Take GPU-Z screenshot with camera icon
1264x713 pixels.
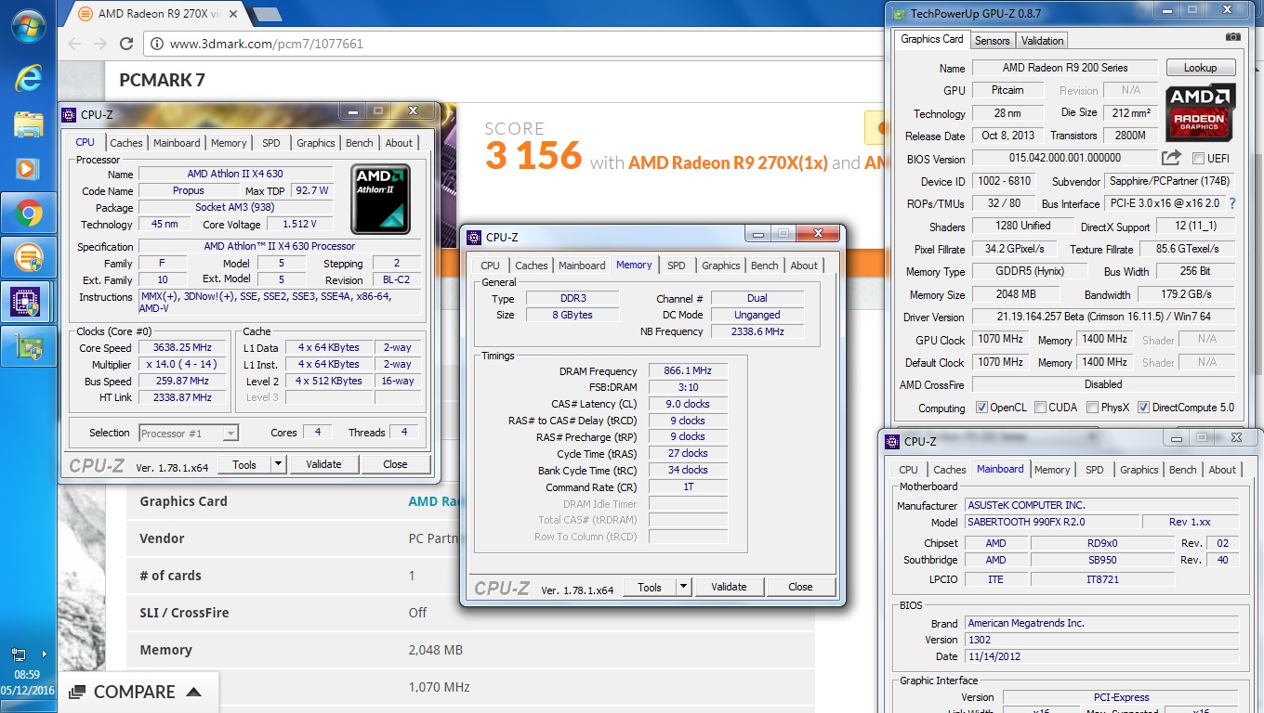1232,37
